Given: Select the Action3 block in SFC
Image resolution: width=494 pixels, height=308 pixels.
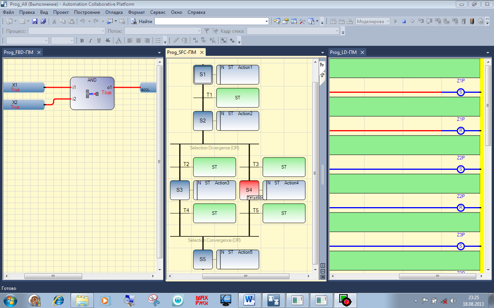Looking at the screenshot, I should point(215,190).
